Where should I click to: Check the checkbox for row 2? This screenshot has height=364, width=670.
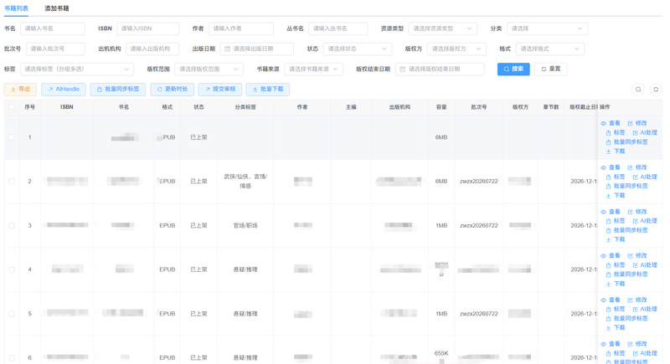coord(12,182)
